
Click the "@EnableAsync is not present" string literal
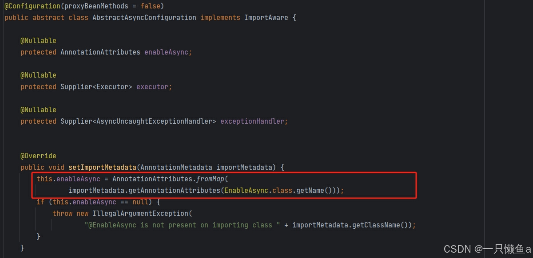[x=183, y=225]
